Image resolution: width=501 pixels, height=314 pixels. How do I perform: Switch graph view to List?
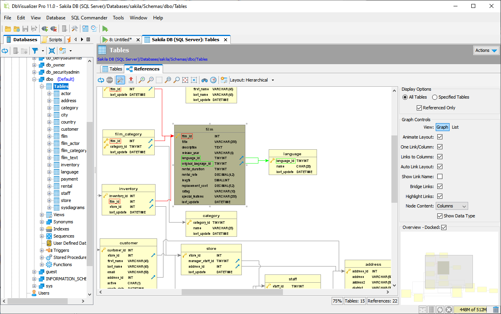tap(455, 127)
